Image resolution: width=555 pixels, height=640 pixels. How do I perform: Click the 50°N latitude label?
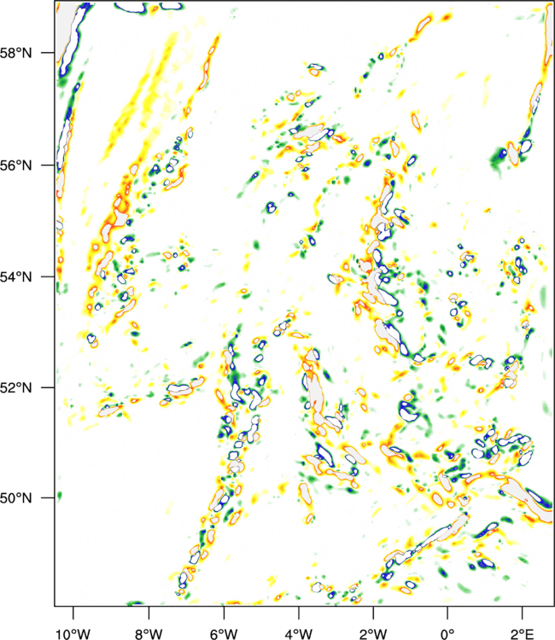pos(16,498)
